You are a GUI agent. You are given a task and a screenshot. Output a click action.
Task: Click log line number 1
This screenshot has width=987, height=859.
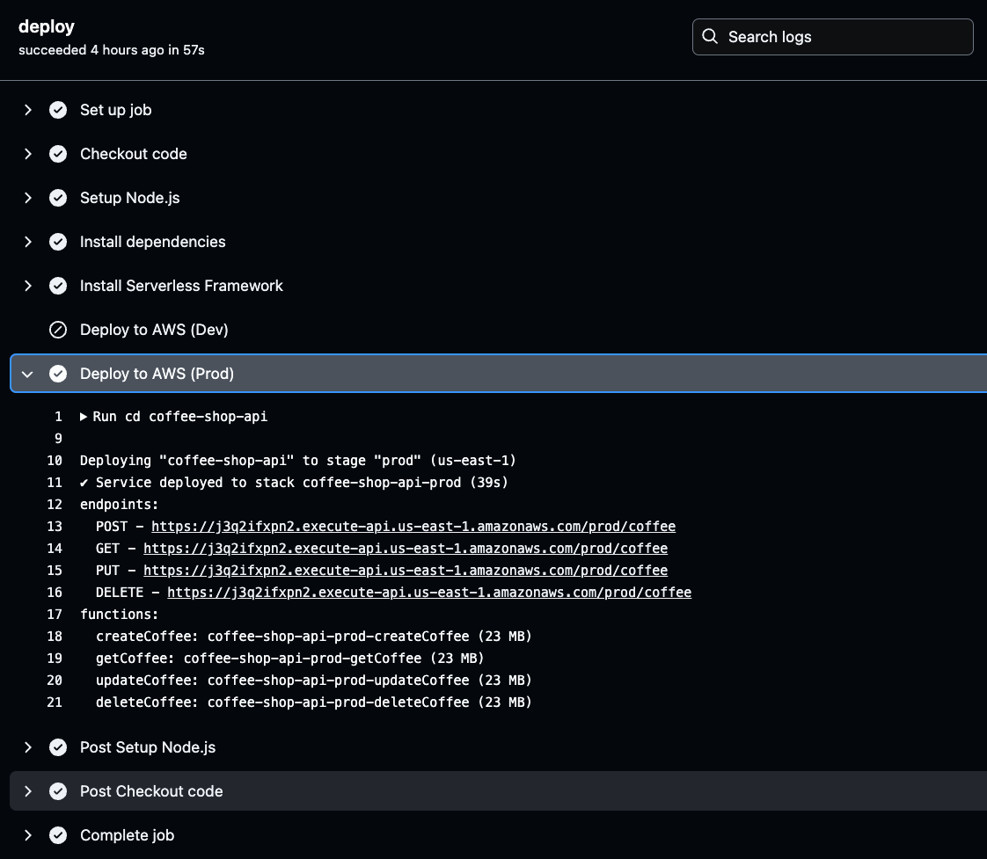[x=59, y=417]
